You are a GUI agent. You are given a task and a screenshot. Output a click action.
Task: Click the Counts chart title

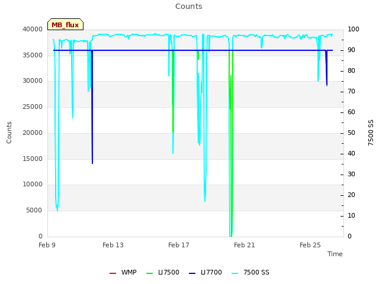pos(189,7)
